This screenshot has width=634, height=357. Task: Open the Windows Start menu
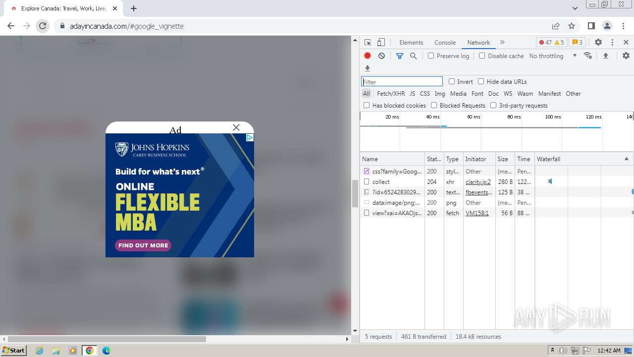13,351
